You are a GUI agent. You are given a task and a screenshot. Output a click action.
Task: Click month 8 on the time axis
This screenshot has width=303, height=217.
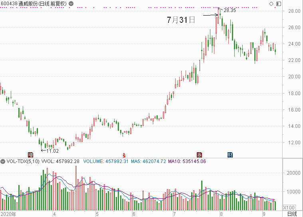click(x=221, y=214)
